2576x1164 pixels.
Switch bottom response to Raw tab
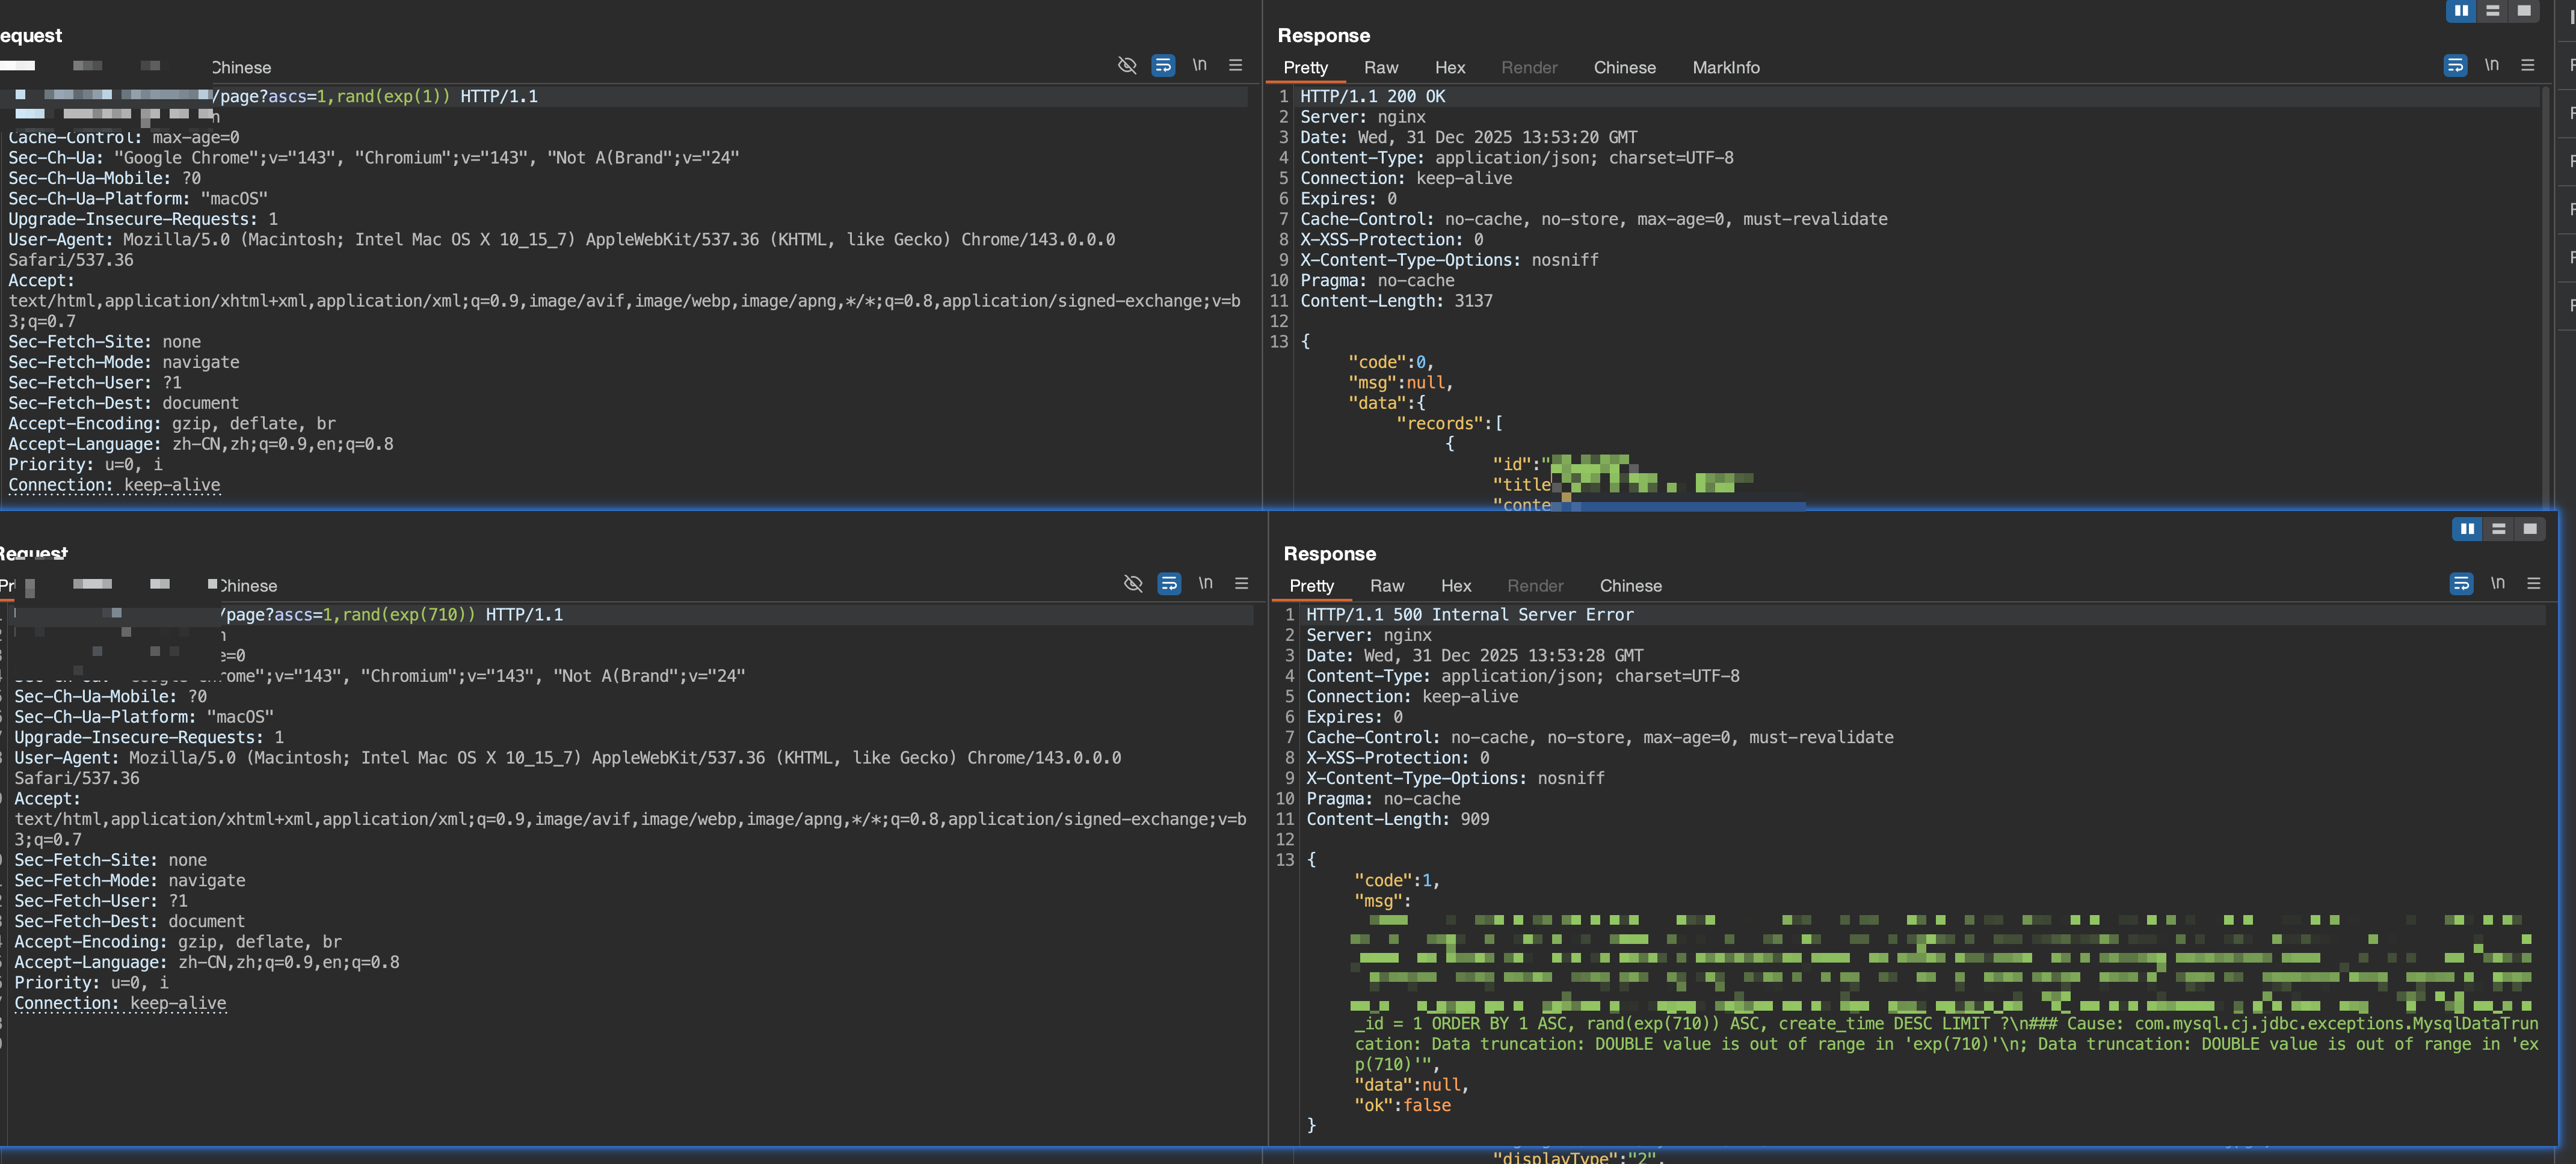1386,586
